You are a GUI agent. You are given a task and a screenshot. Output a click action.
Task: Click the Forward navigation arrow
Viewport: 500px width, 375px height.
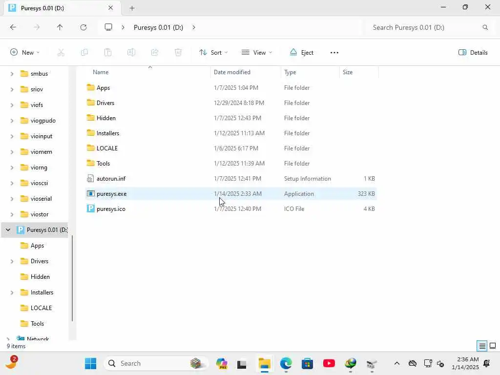[37, 27]
